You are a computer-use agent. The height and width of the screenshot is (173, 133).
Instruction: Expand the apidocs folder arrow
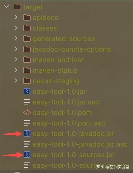16,17
